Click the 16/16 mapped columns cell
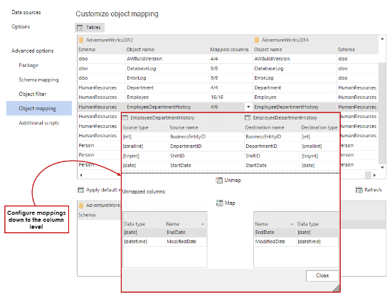The width and height of the screenshot is (392, 298). coord(231,97)
